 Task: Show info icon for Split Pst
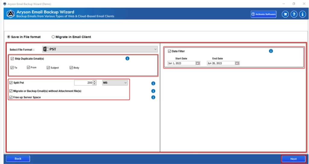153,83
